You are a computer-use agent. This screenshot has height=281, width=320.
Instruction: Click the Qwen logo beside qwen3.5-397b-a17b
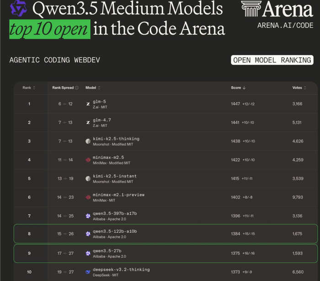88,215
